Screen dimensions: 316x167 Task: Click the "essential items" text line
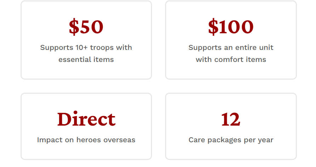pos(86,59)
